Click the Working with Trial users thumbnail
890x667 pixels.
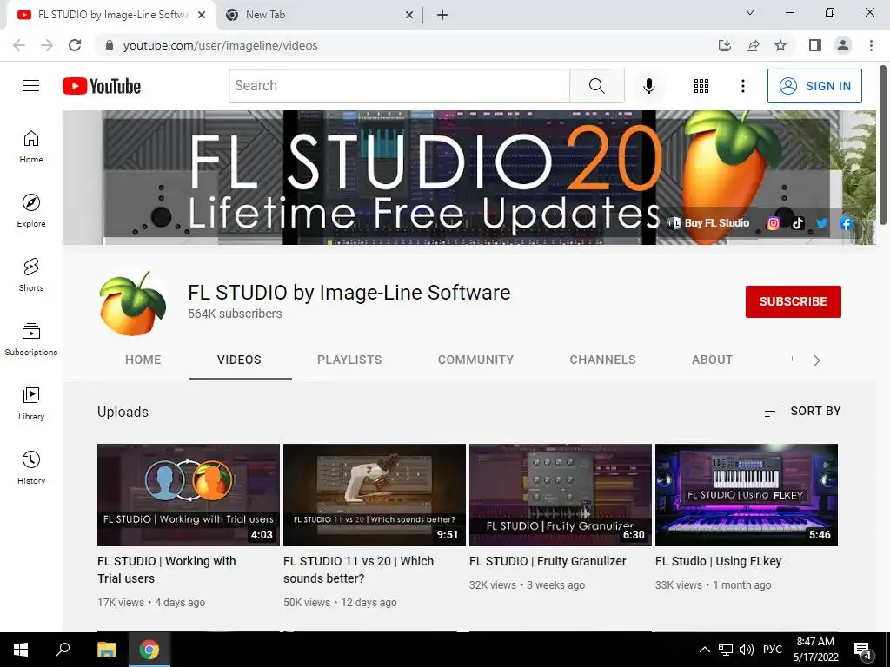[189, 495]
